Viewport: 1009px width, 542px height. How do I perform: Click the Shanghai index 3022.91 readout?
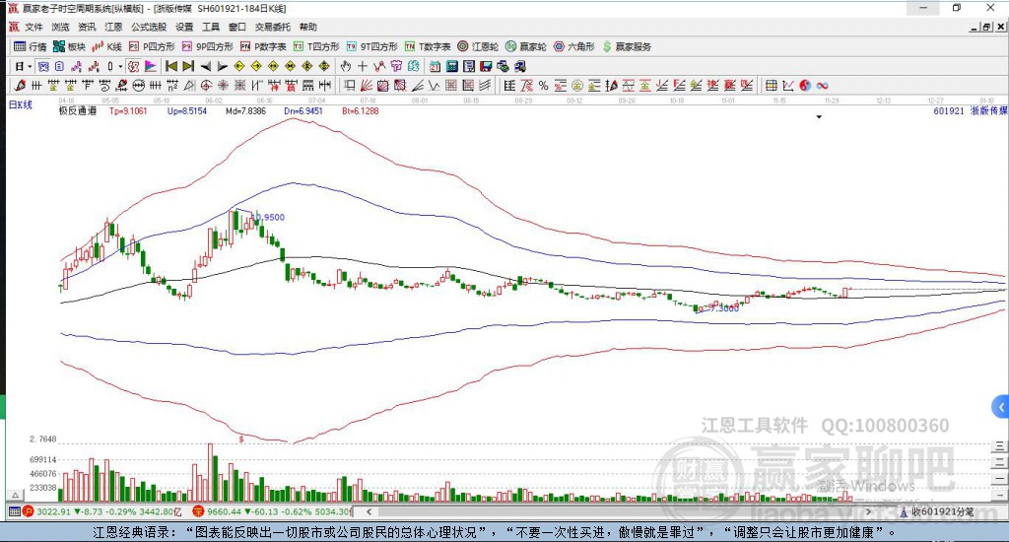[53, 511]
